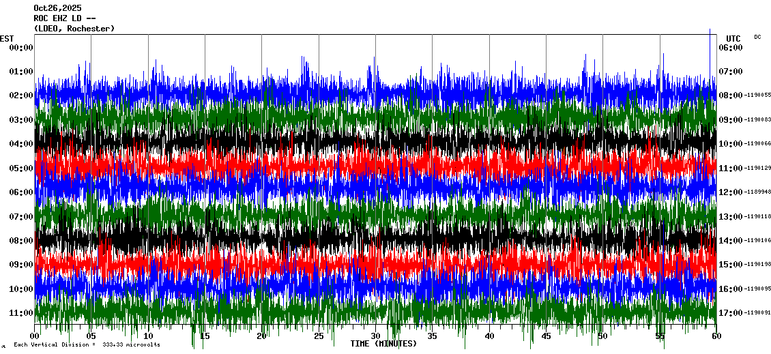Click the DC offset value "-1190106"

pyautogui.click(x=757, y=240)
